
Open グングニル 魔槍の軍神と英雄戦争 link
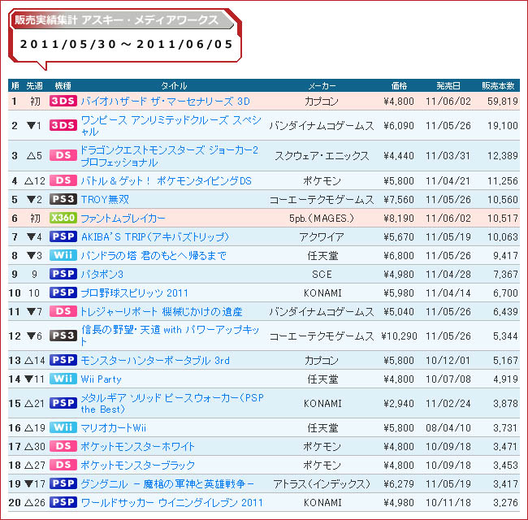click(x=167, y=484)
